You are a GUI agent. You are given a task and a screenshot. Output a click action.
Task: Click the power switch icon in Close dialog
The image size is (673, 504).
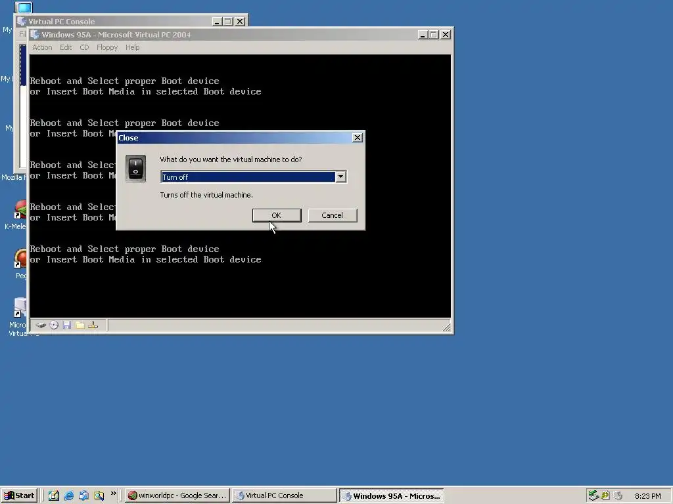135,169
